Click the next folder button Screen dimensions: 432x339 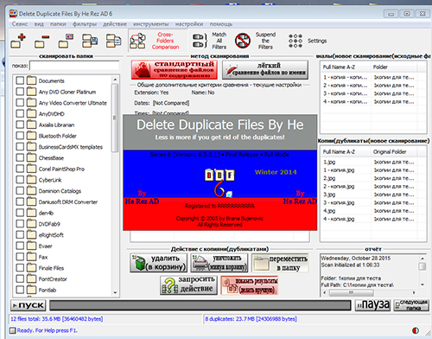(411, 305)
